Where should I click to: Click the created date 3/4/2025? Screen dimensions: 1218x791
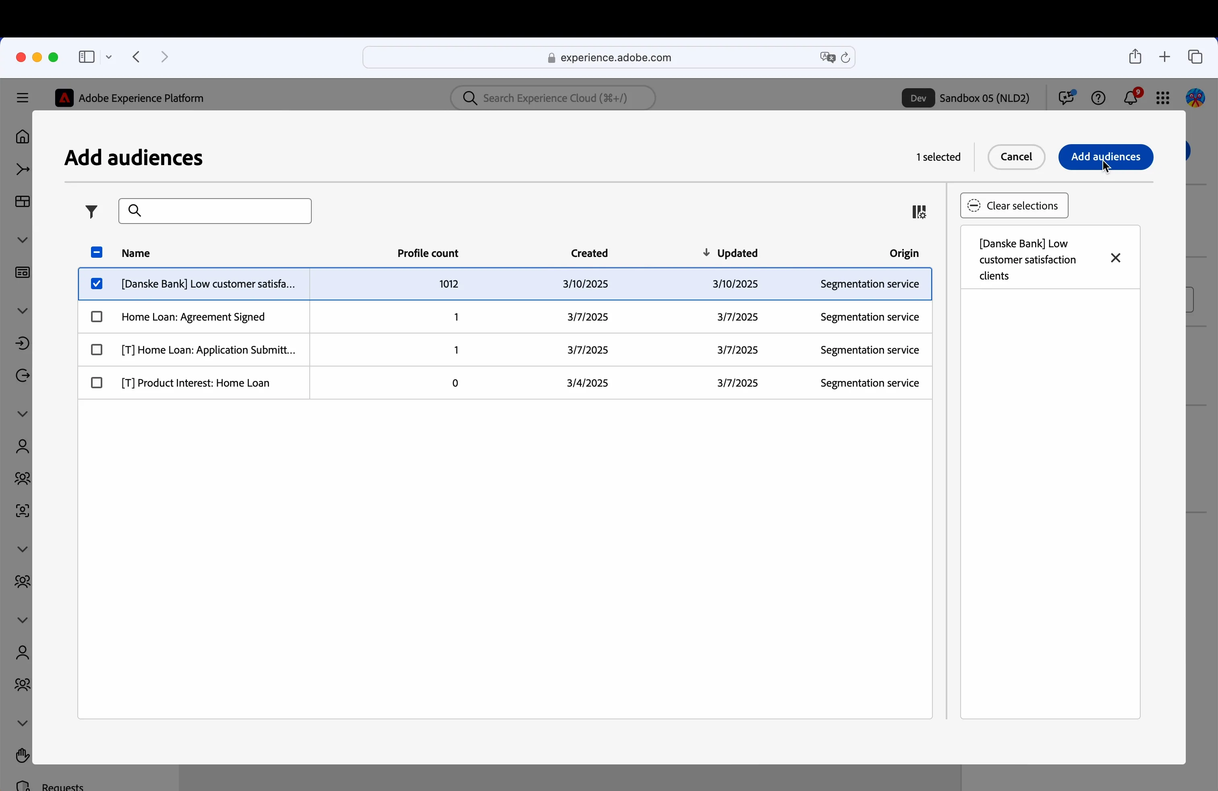coord(587,383)
